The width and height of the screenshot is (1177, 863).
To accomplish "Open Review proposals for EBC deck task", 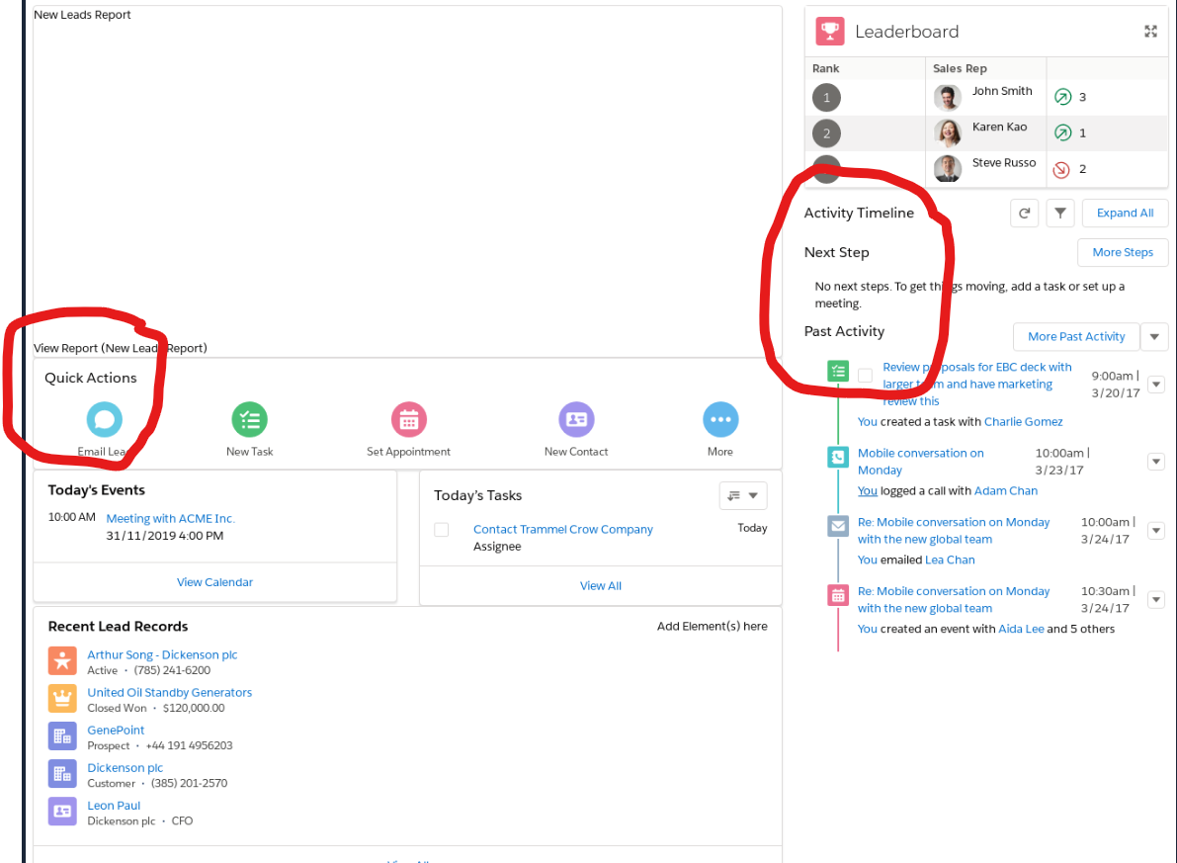I will (976, 384).
